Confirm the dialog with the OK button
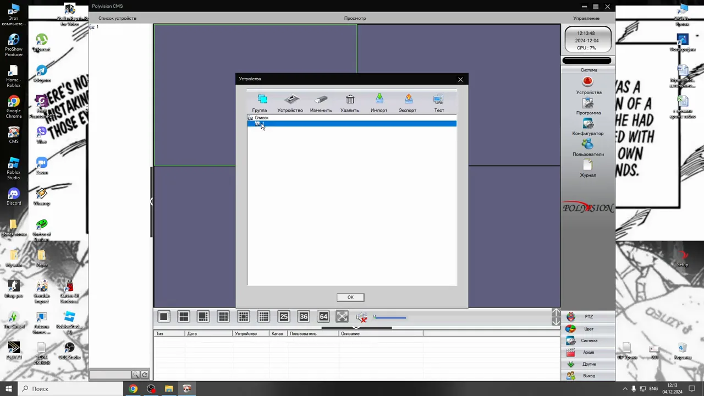The width and height of the screenshot is (704, 396). [x=350, y=298]
